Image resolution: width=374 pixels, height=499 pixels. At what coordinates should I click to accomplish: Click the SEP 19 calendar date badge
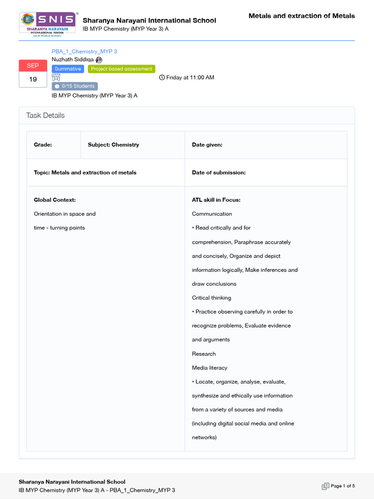click(x=33, y=73)
